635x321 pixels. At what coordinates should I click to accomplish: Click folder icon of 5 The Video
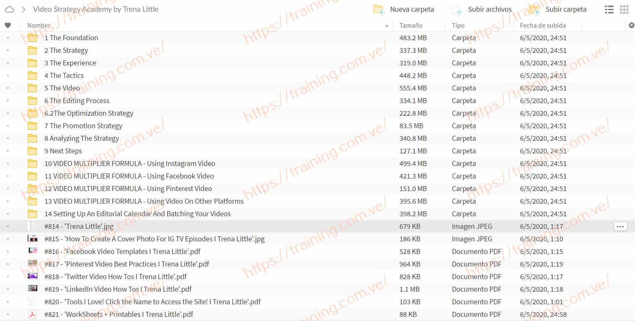point(32,88)
